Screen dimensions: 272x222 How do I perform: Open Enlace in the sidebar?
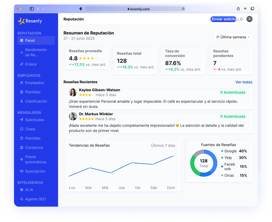[36, 64]
